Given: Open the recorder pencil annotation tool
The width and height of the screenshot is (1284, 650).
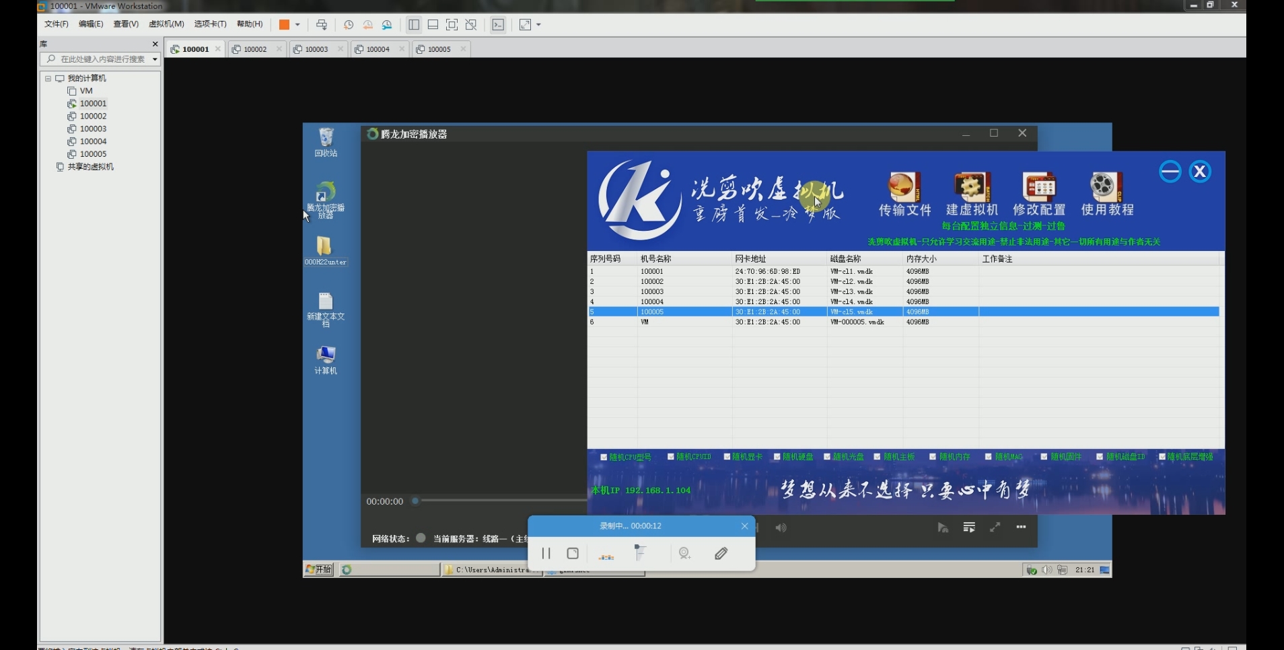Looking at the screenshot, I should pyautogui.click(x=721, y=553).
